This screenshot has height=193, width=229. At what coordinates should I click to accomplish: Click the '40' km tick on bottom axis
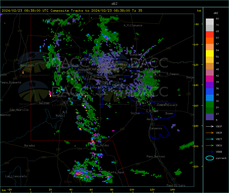(71, 189)
